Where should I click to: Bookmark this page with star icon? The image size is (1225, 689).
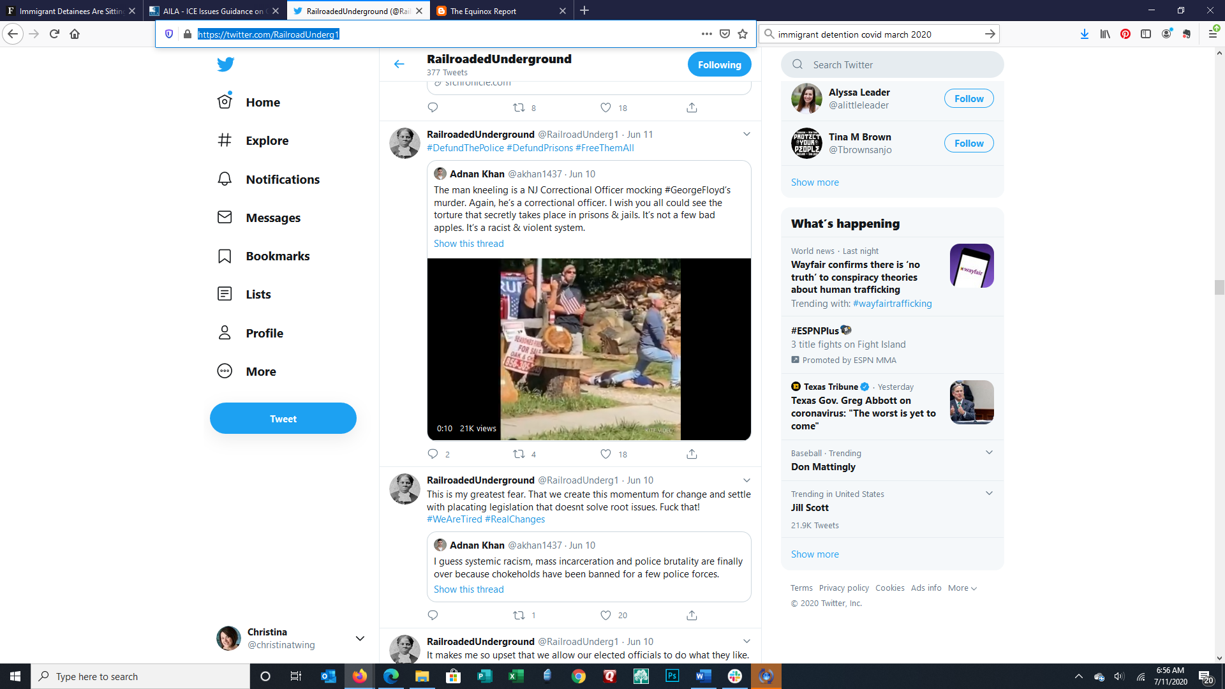pyautogui.click(x=743, y=34)
